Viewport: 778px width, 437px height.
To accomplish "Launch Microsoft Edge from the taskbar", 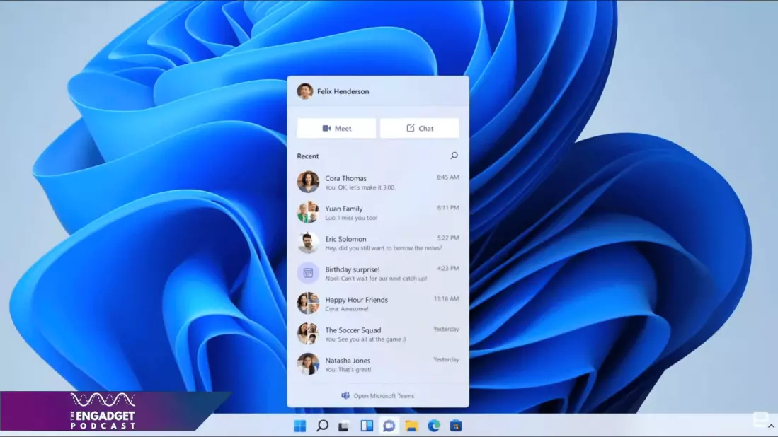I will 434,426.
